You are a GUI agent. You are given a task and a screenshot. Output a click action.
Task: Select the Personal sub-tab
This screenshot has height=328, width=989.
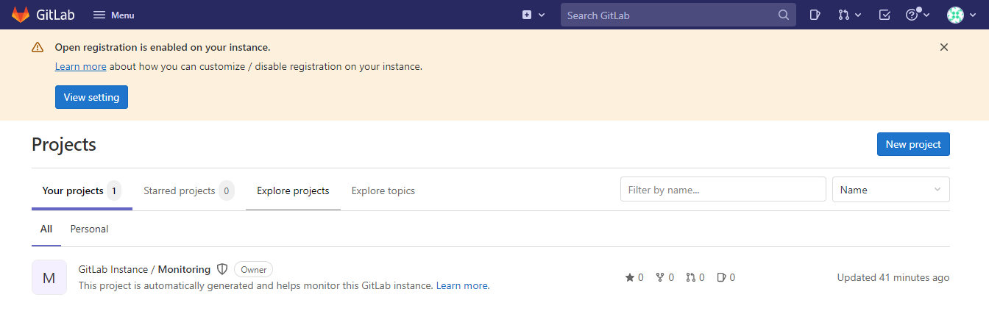point(89,229)
